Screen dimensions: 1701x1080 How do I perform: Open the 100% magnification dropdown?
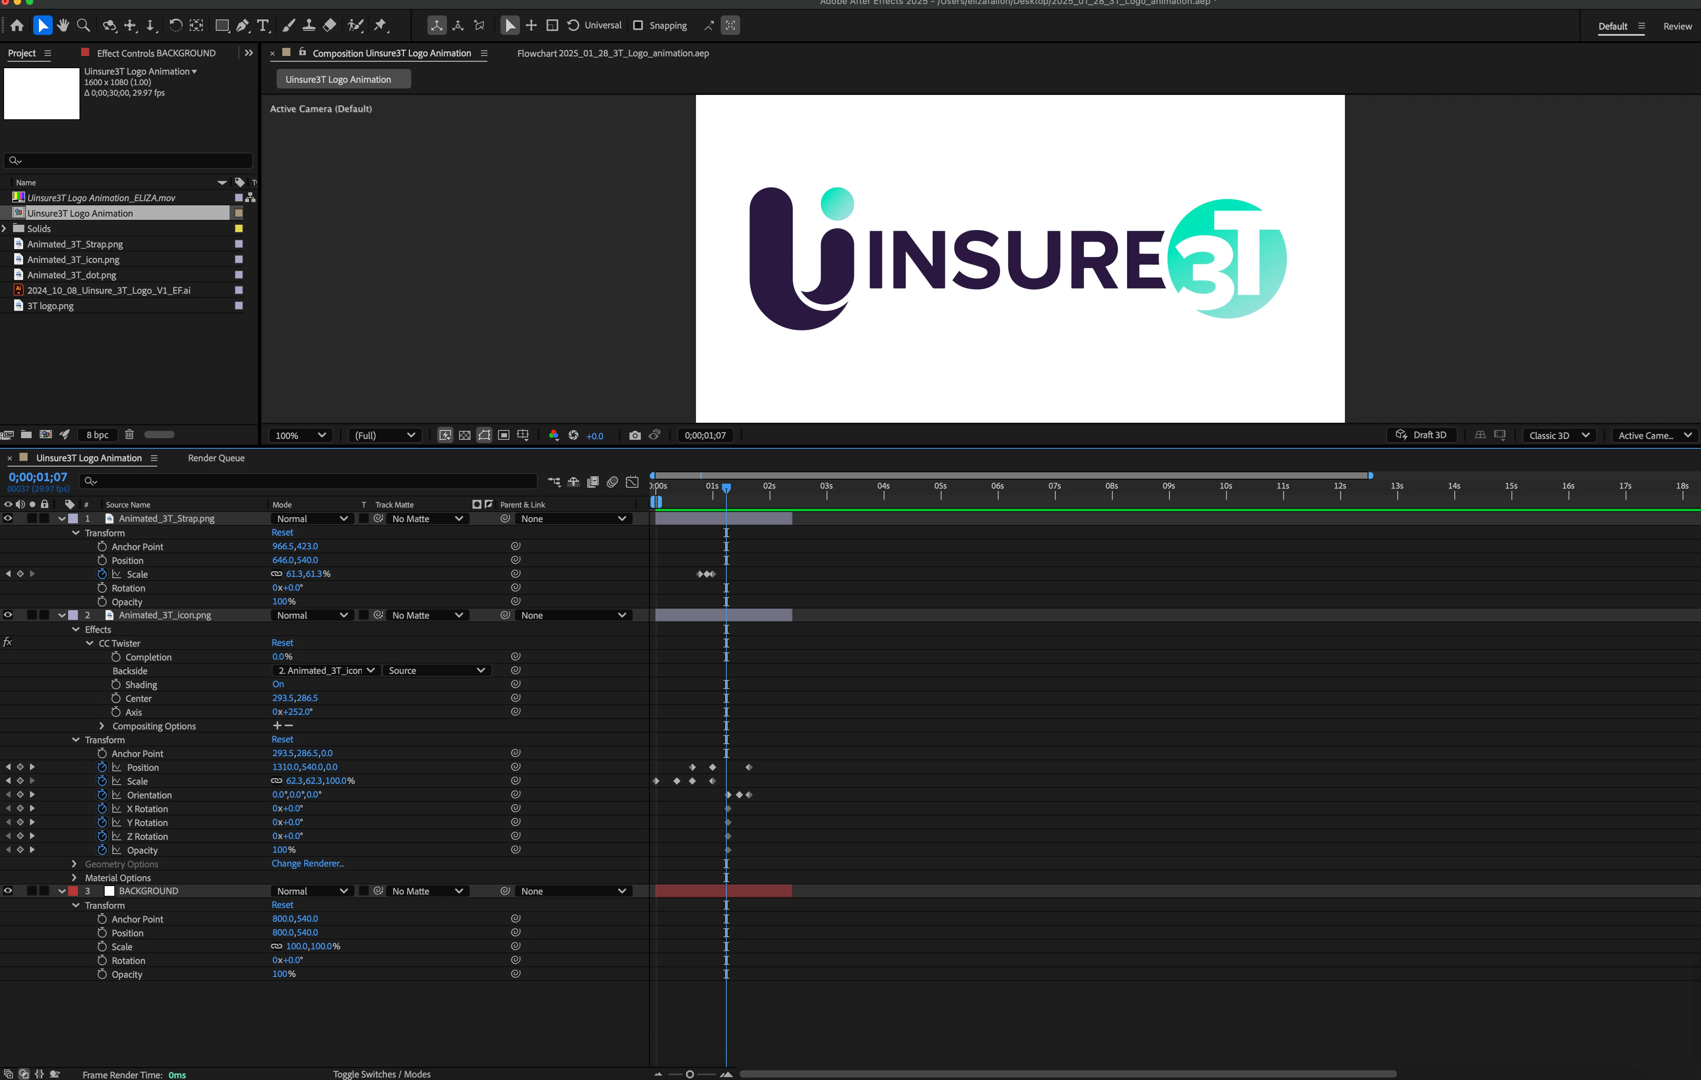tap(300, 435)
